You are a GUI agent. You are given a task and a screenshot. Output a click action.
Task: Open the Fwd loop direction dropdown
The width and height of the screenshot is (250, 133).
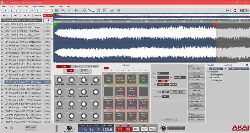(x=174, y=84)
